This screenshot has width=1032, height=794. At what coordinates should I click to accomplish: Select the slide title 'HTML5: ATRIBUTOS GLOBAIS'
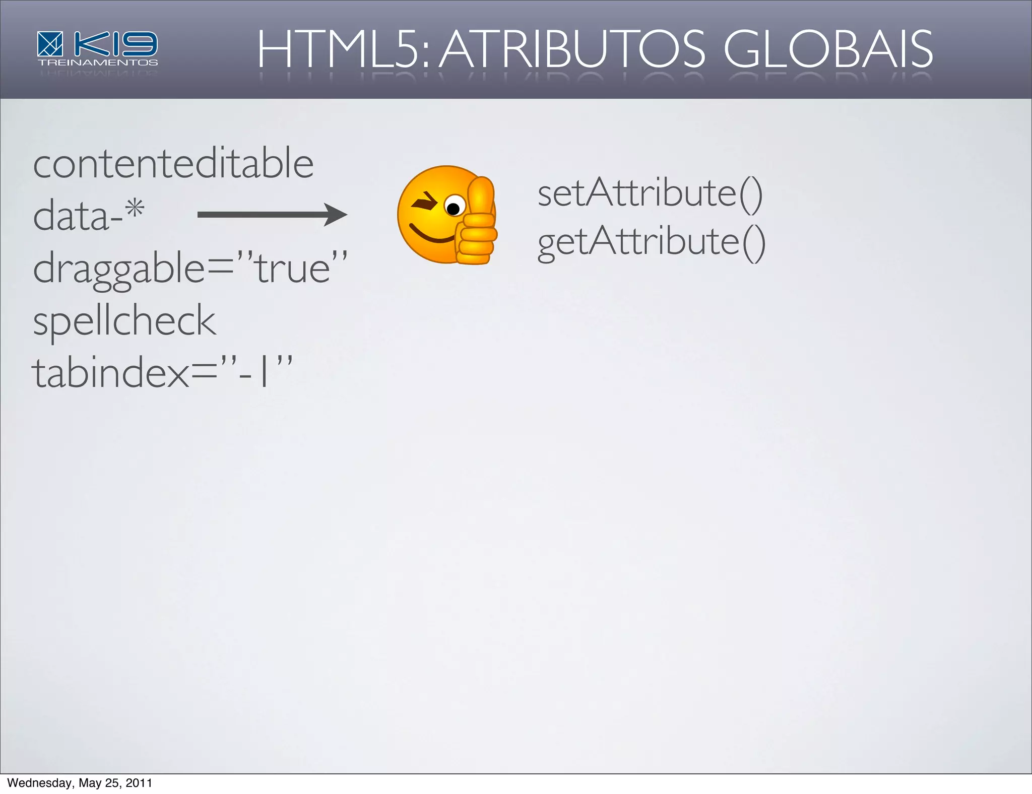click(595, 49)
